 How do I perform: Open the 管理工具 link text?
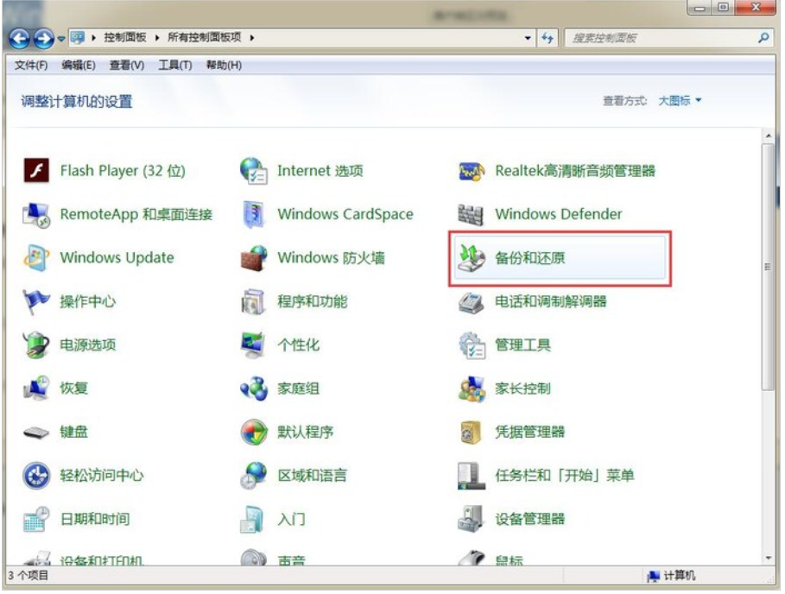tap(523, 345)
